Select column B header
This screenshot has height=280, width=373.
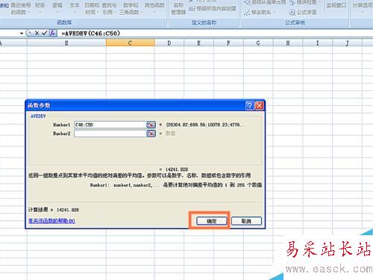pyautogui.click(x=66, y=43)
